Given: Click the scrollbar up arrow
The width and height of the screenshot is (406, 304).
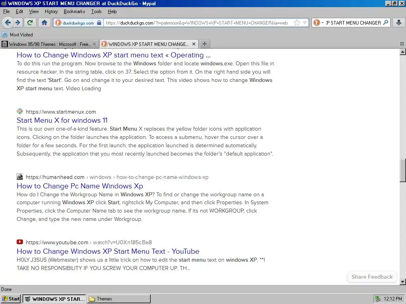Looking at the screenshot, I should pos(402,52).
